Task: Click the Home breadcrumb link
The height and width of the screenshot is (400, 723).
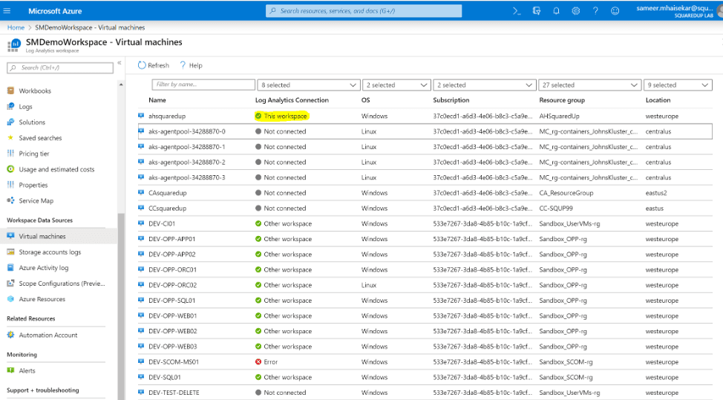Action: tap(16, 27)
